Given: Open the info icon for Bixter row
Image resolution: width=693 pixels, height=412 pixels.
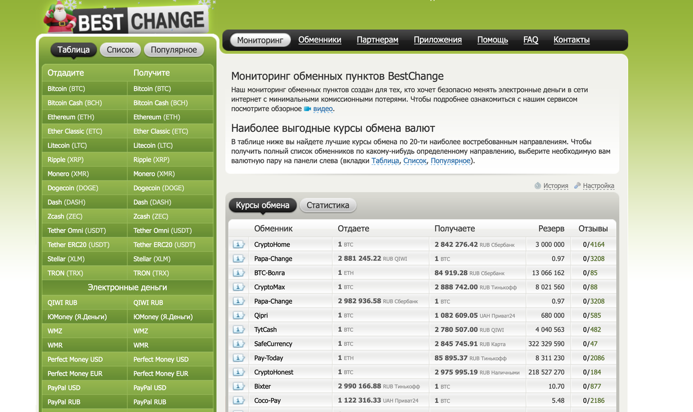Looking at the screenshot, I should point(239,386).
